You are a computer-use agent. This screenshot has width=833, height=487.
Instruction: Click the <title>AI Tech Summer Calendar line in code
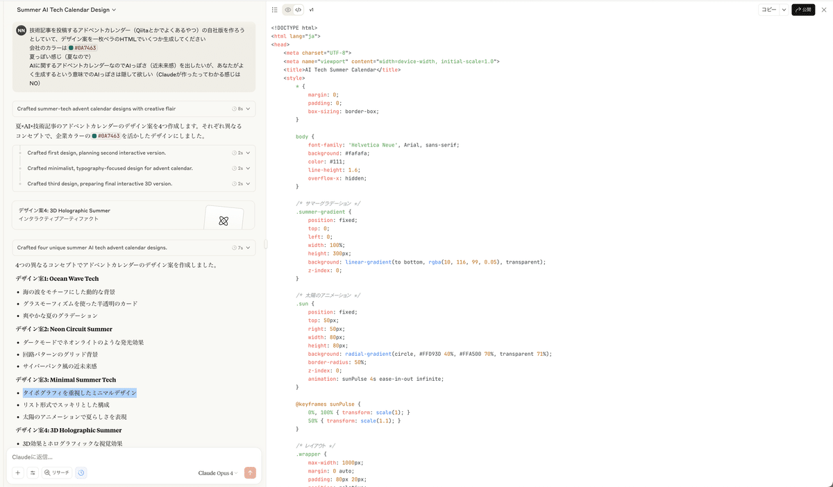[x=342, y=69]
